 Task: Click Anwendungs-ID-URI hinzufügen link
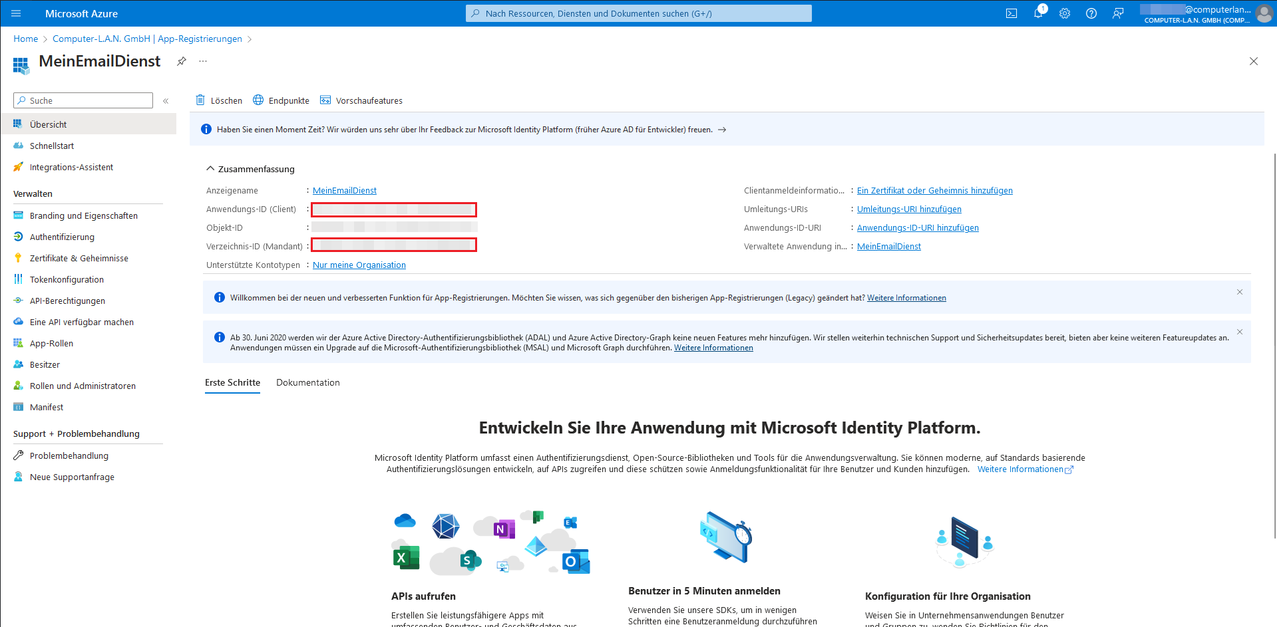(918, 228)
